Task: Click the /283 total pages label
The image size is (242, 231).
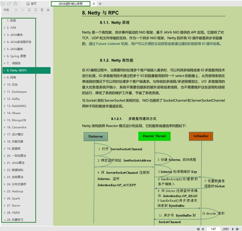Action: click(225, 229)
